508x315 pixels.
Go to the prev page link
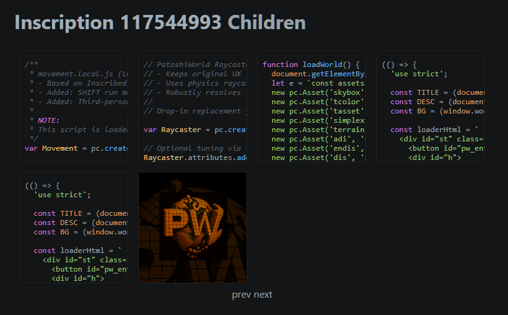[x=242, y=295]
